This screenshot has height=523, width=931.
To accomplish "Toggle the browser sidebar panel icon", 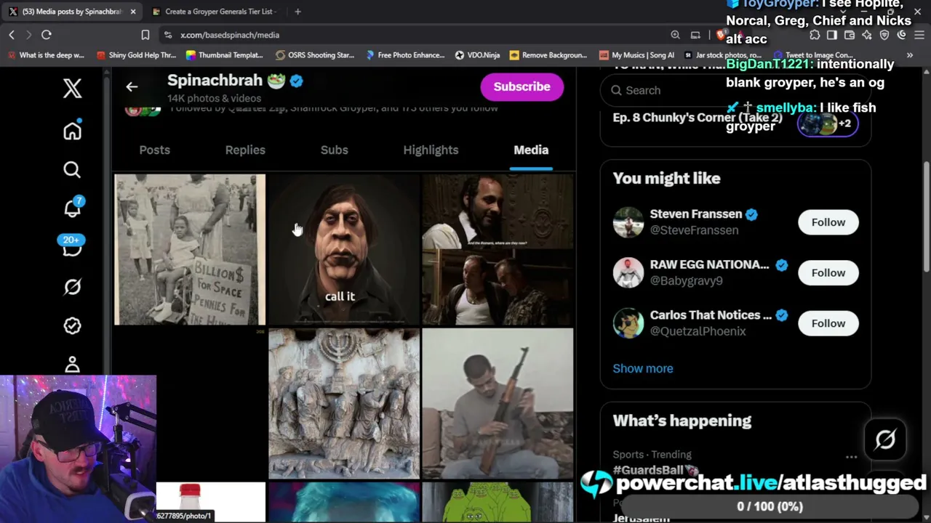I will tap(832, 35).
